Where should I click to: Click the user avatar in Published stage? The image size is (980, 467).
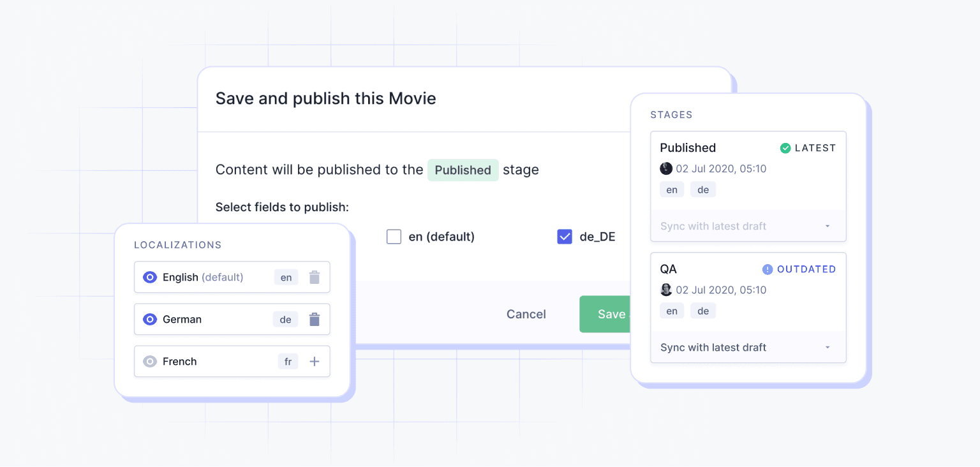point(666,168)
